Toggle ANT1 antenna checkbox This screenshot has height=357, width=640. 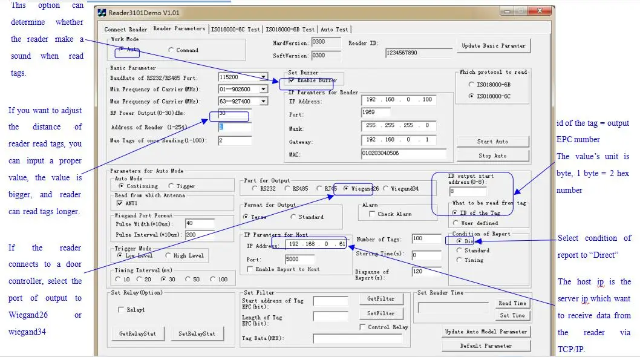click(120, 203)
